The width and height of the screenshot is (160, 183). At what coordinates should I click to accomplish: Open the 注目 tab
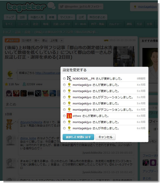(22, 17)
